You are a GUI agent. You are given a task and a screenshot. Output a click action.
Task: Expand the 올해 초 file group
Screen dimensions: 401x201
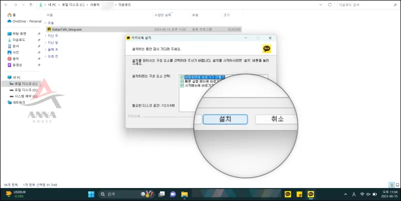point(45,49)
